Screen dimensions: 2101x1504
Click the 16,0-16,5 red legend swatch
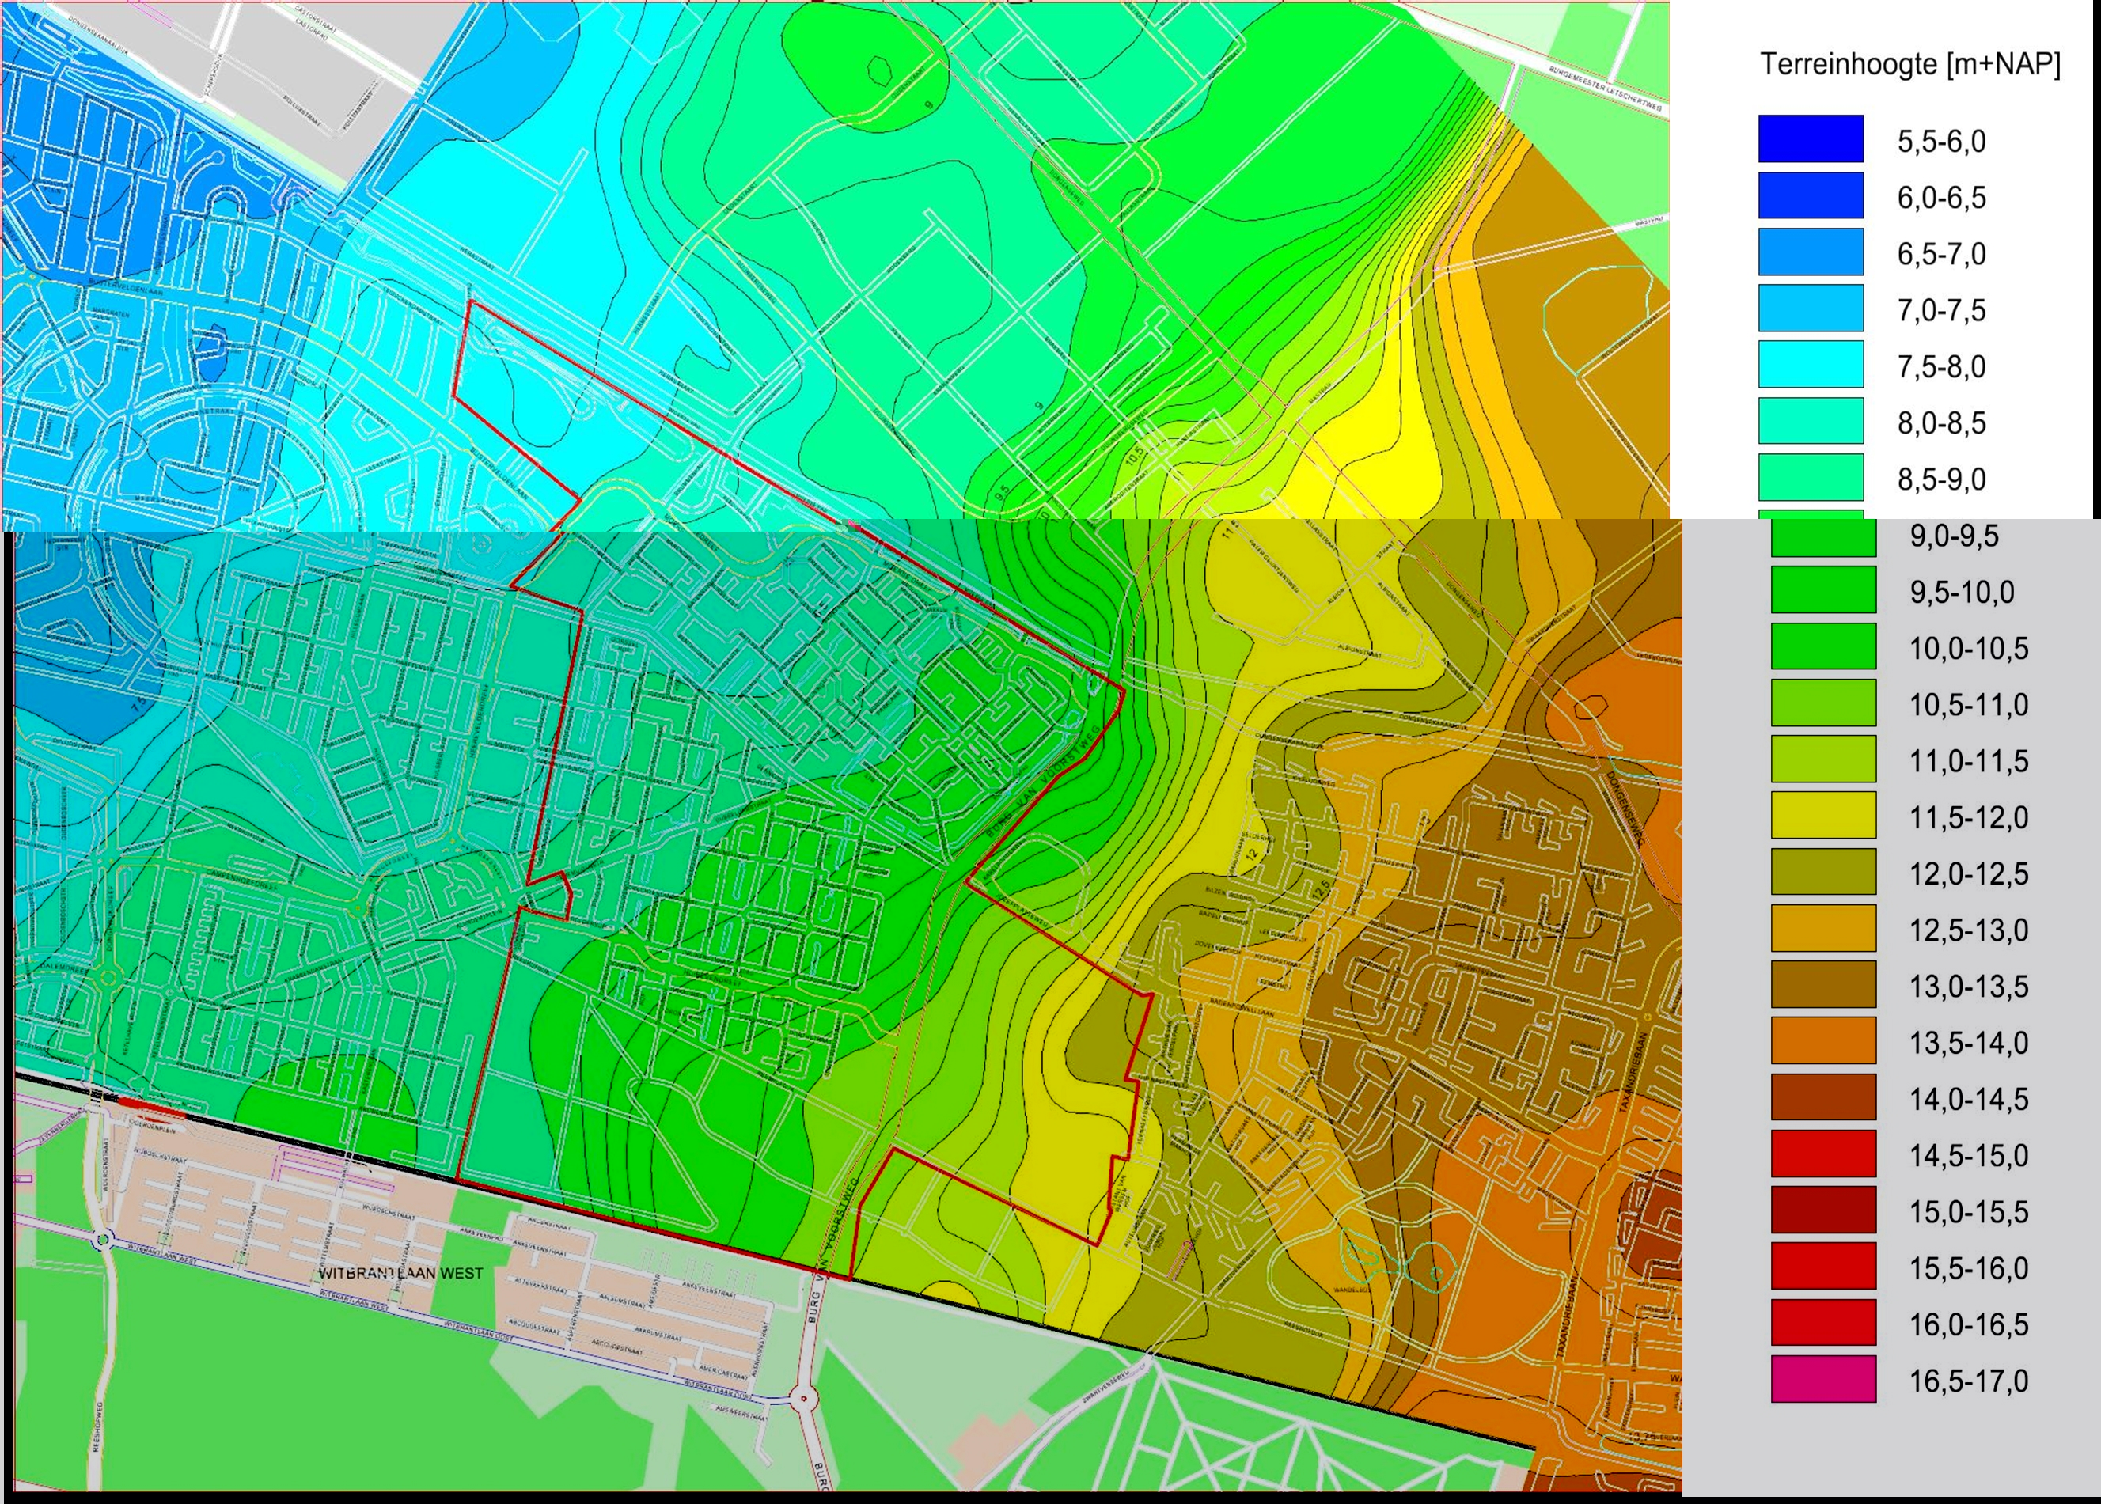point(1823,1323)
